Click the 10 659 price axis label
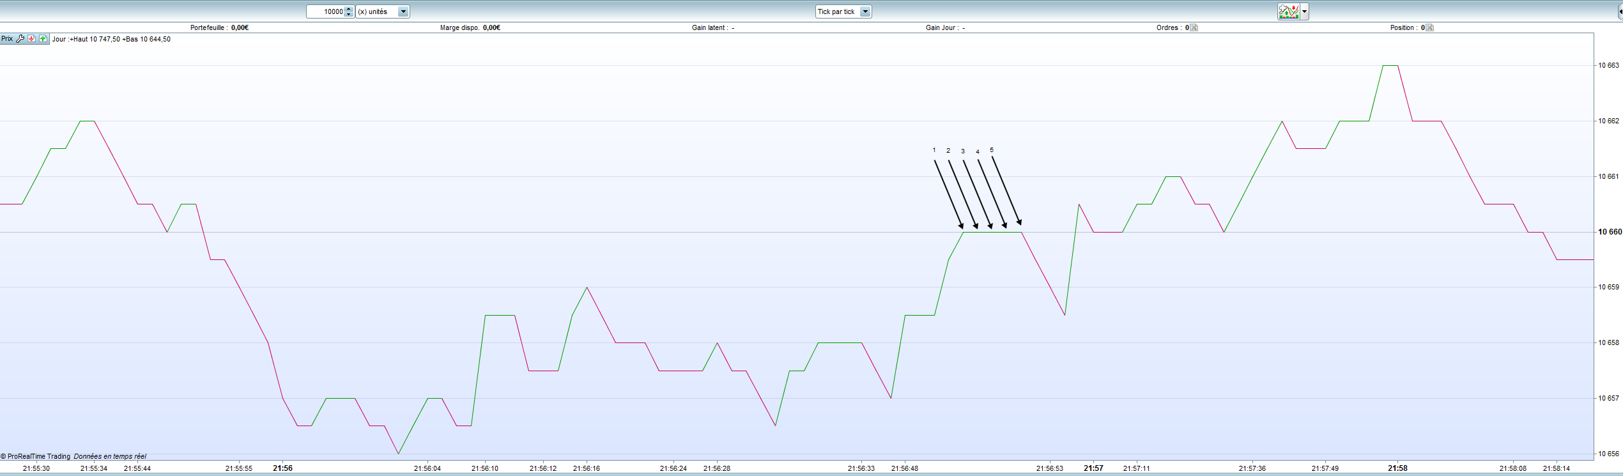 click(x=1609, y=287)
